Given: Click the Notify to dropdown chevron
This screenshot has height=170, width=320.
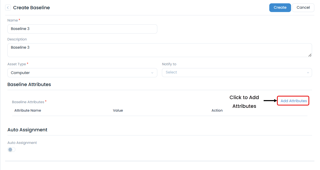Looking at the screenshot, I should pyautogui.click(x=308, y=73).
